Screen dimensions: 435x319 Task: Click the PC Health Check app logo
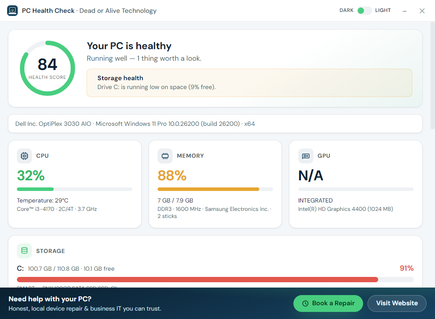tap(12, 11)
